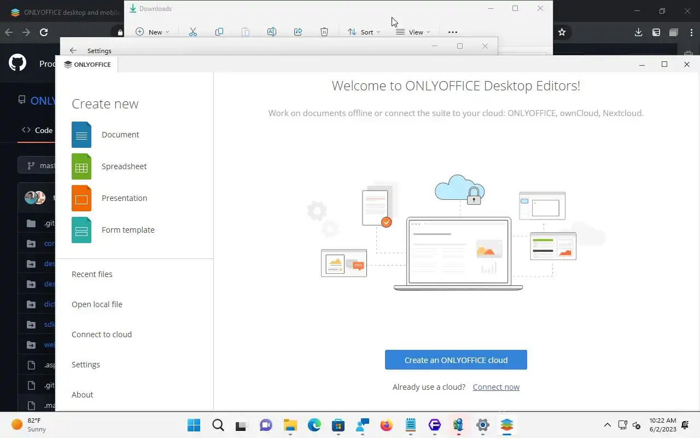This screenshot has height=438, width=700.
Task: Click the Copy icon in Downloads toolbar
Action: pyautogui.click(x=219, y=32)
